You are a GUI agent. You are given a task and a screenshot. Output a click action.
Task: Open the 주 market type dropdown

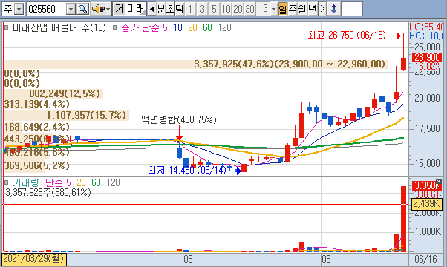click(x=19, y=9)
